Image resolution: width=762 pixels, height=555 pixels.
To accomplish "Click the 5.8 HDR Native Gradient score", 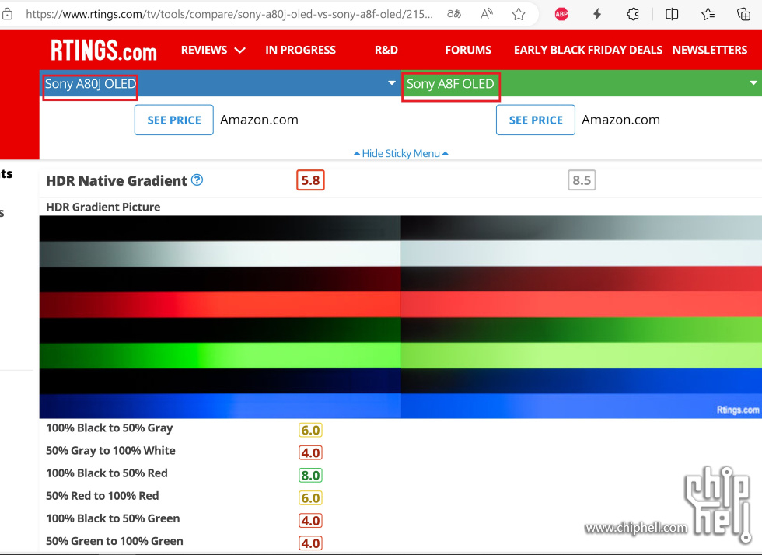I will [310, 180].
